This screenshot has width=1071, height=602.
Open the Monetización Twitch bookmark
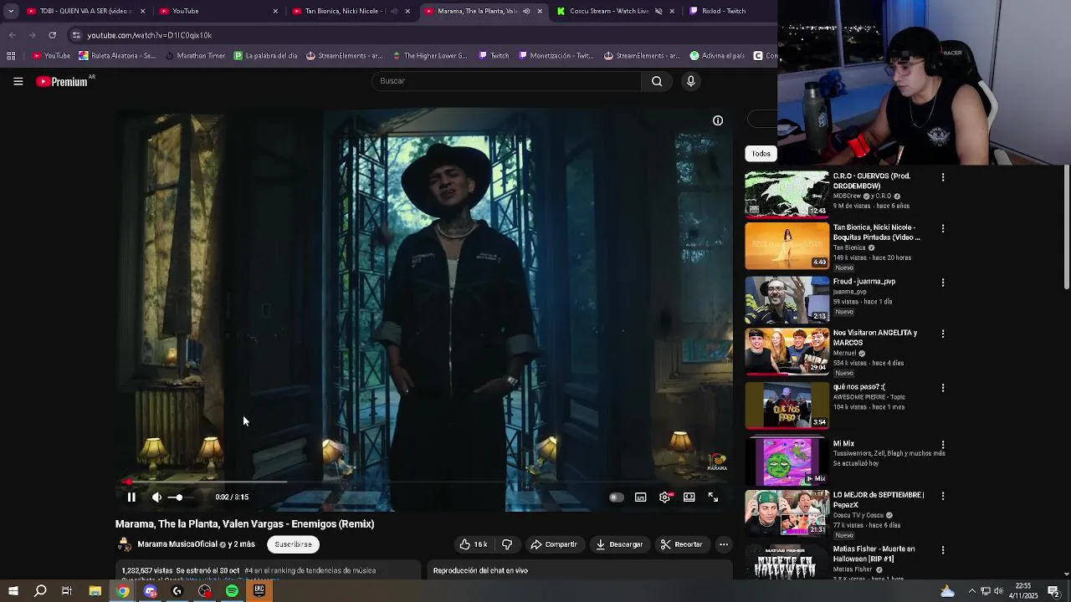pos(555,56)
